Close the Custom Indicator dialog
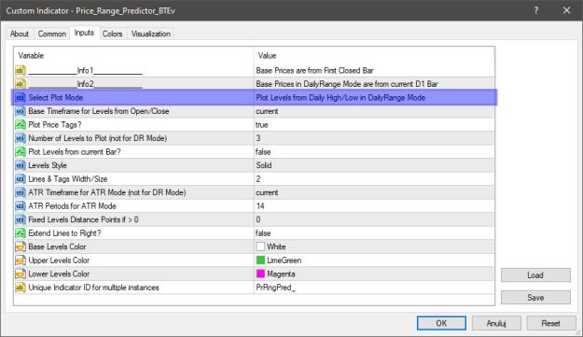583x337 pixels. click(566, 10)
